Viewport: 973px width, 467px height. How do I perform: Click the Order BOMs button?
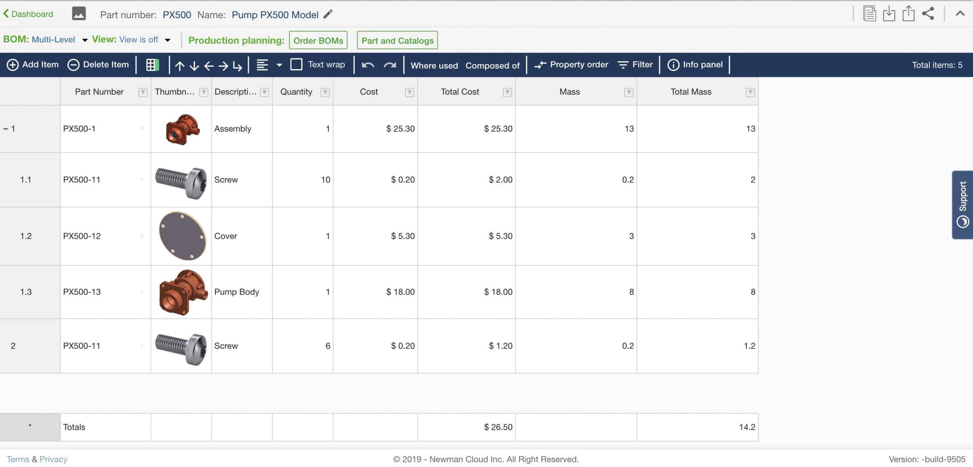click(x=318, y=40)
